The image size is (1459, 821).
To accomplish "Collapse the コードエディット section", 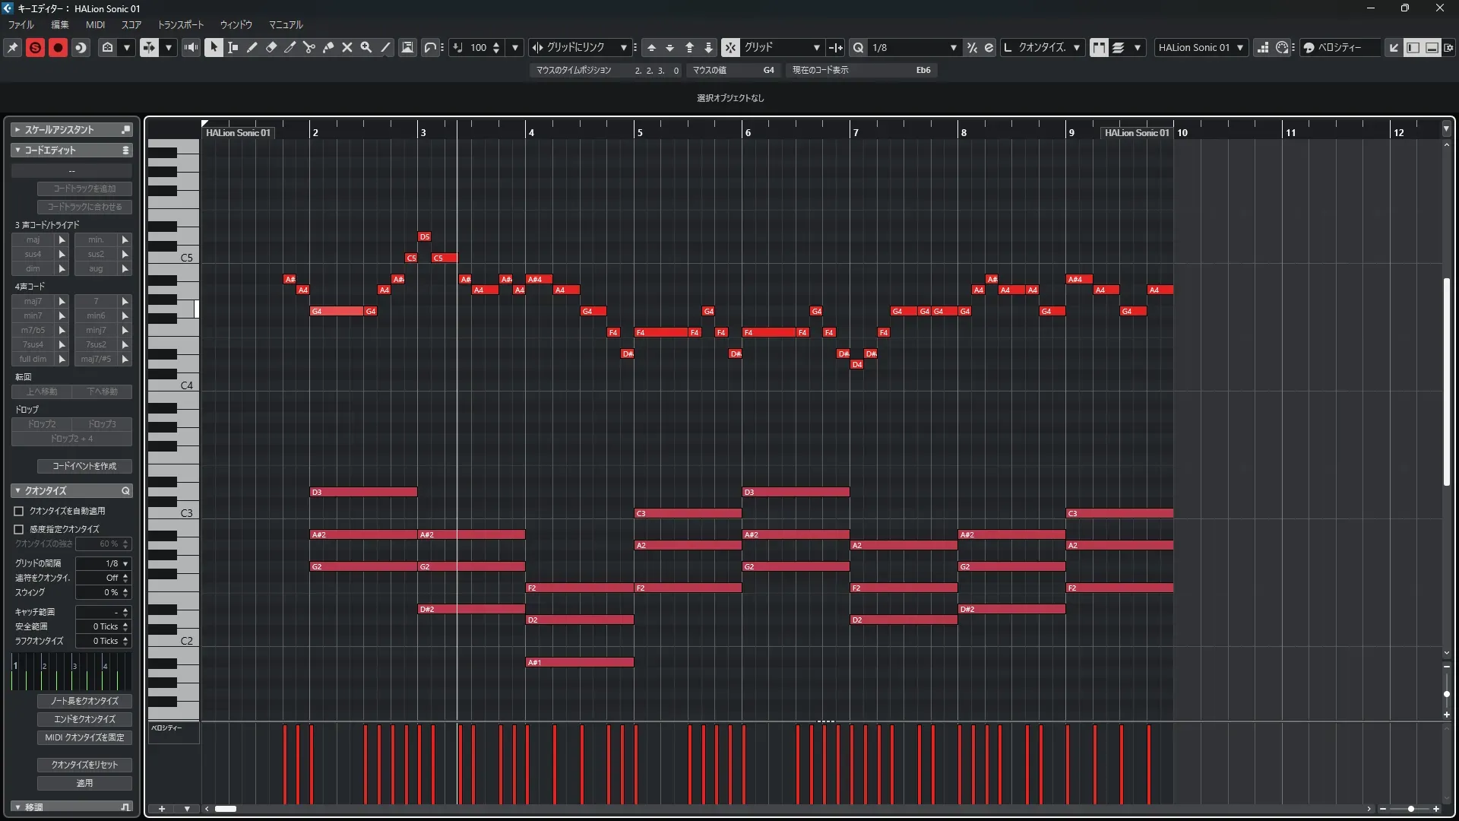I will [x=17, y=151].
